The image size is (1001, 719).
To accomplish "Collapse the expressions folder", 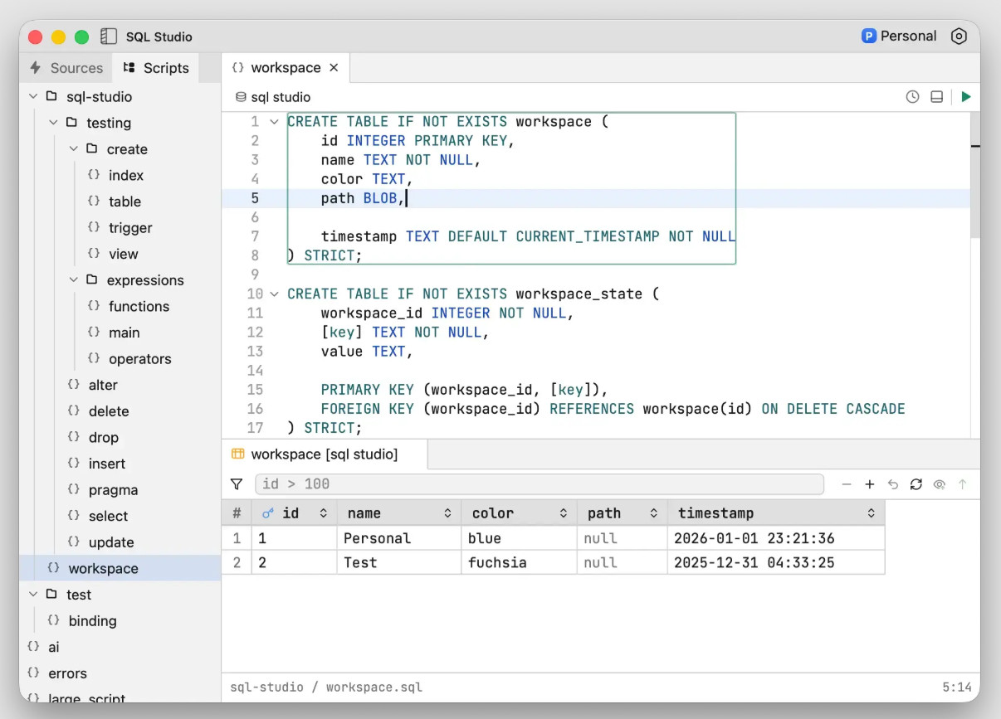I will 73,280.
